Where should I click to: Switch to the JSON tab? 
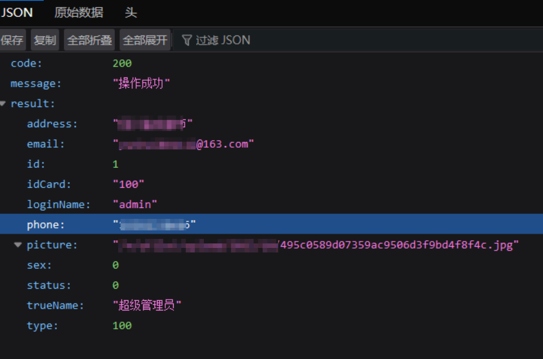tap(17, 13)
